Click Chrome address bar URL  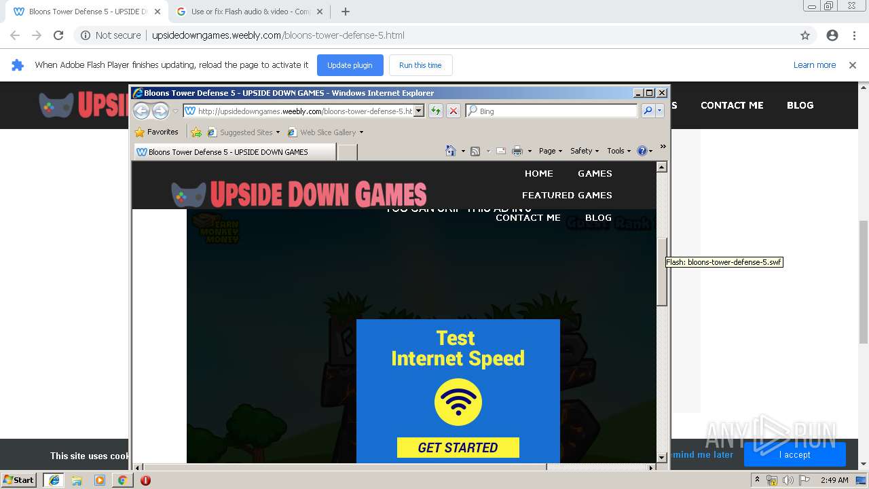(x=278, y=35)
